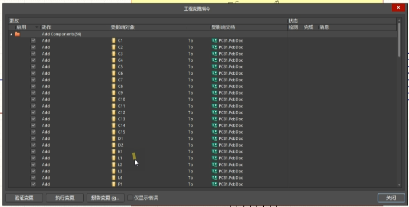
Task: Click the component icon for C15
Action: click(114, 132)
